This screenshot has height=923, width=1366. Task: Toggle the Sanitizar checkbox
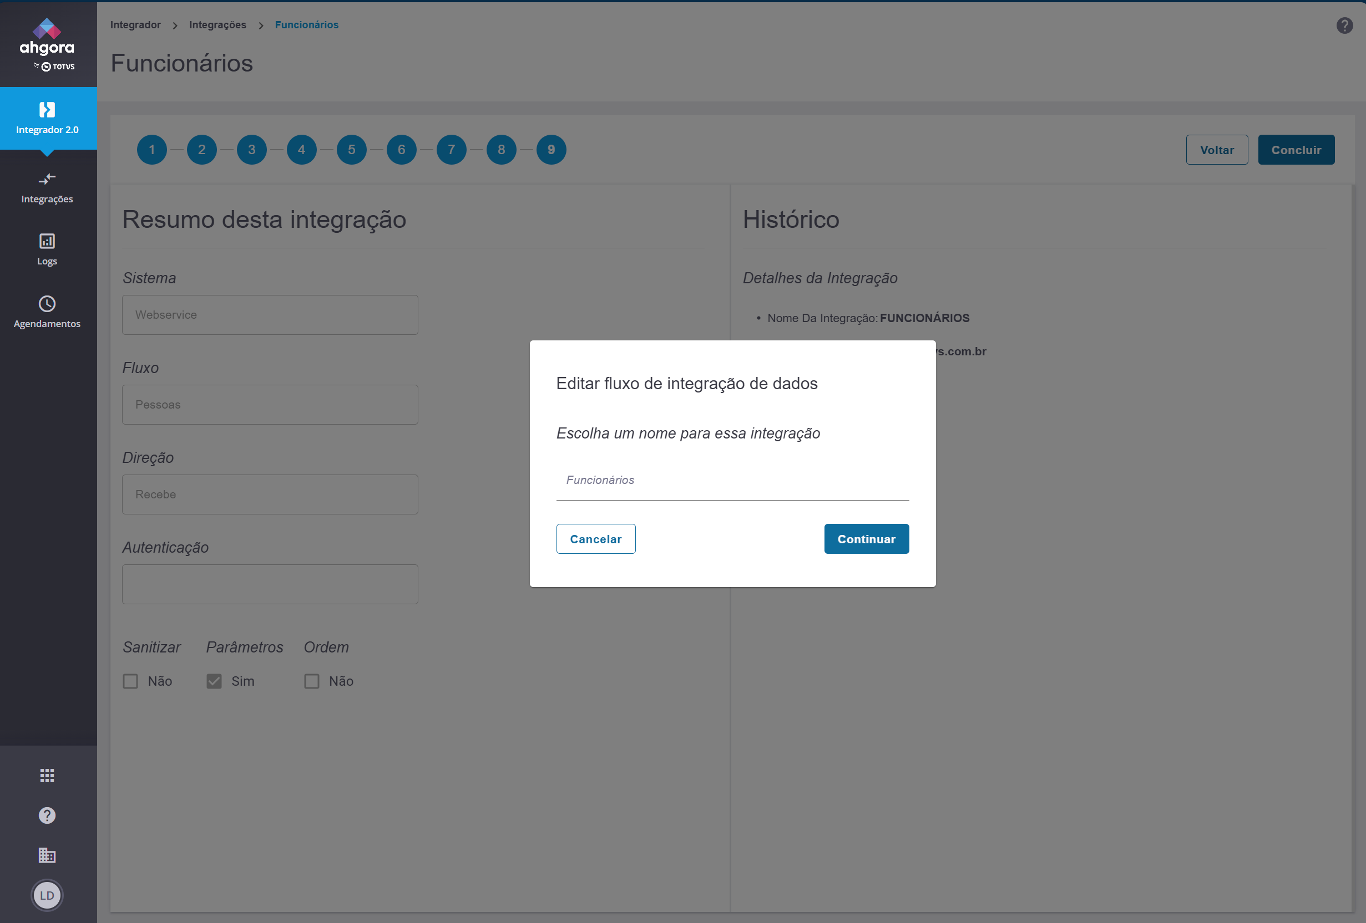pyautogui.click(x=130, y=681)
